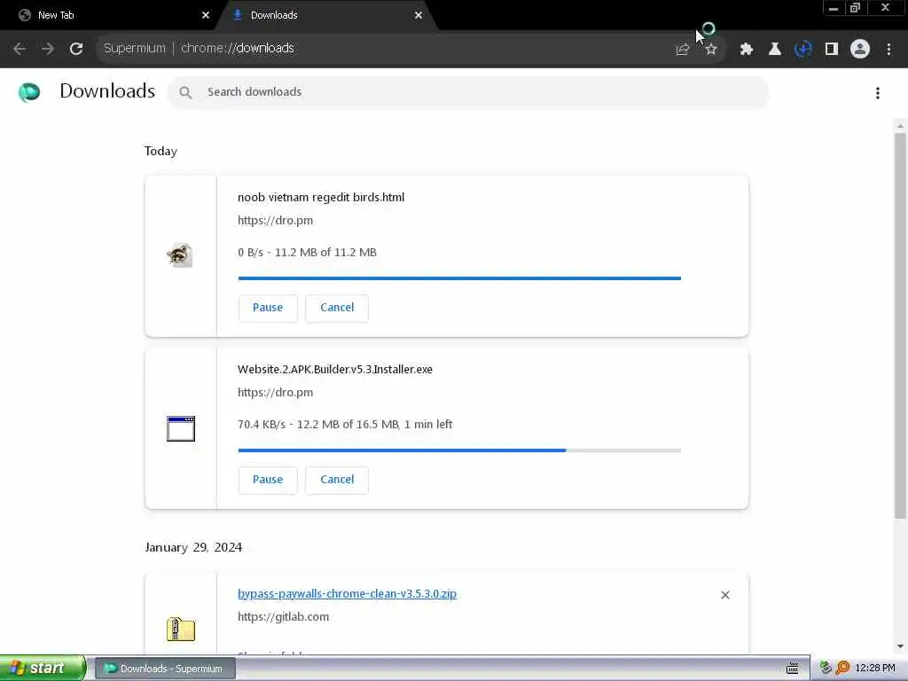Click the file name Website.2.APK.Builder.v5.3.Installer.exe

[334, 370]
